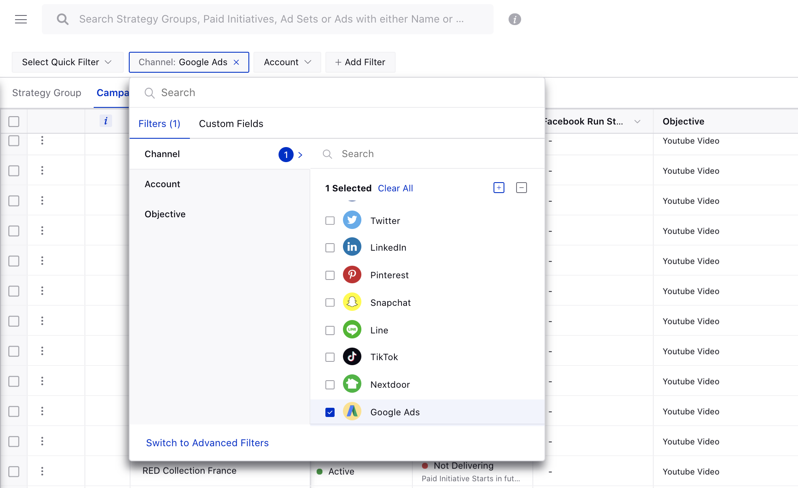Click the Twitter channel icon
Viewport: 798px width, 488px height.
coord(352,220)
